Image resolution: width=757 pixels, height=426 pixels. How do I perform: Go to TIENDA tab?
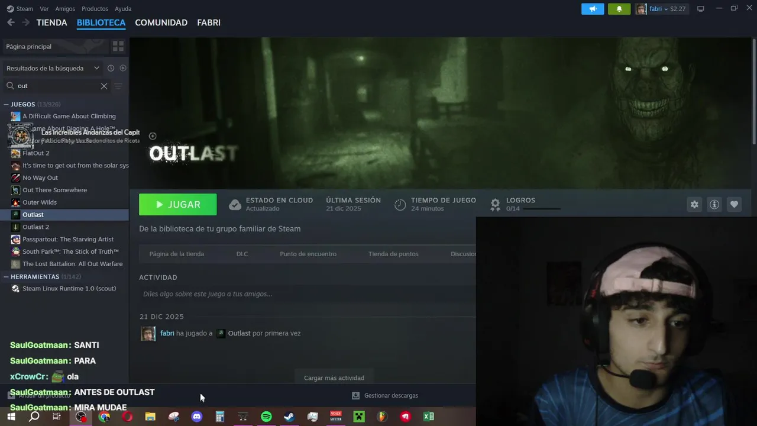[52, 22]
